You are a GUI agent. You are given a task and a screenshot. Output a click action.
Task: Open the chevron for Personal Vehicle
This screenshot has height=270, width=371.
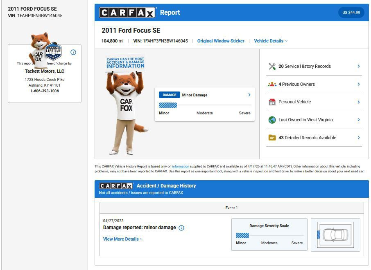click(359, 102)
